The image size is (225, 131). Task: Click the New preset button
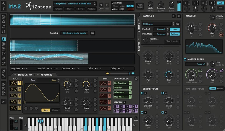coord(69,9)
